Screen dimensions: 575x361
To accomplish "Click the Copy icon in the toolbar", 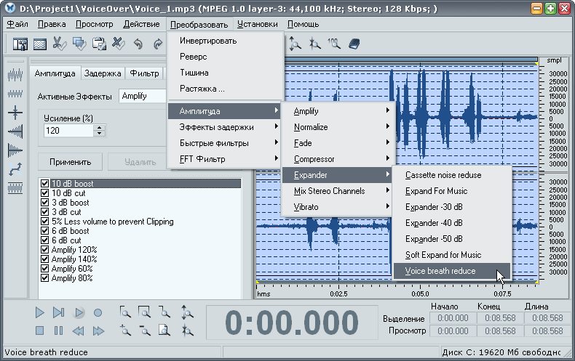I will pos(79,44).
